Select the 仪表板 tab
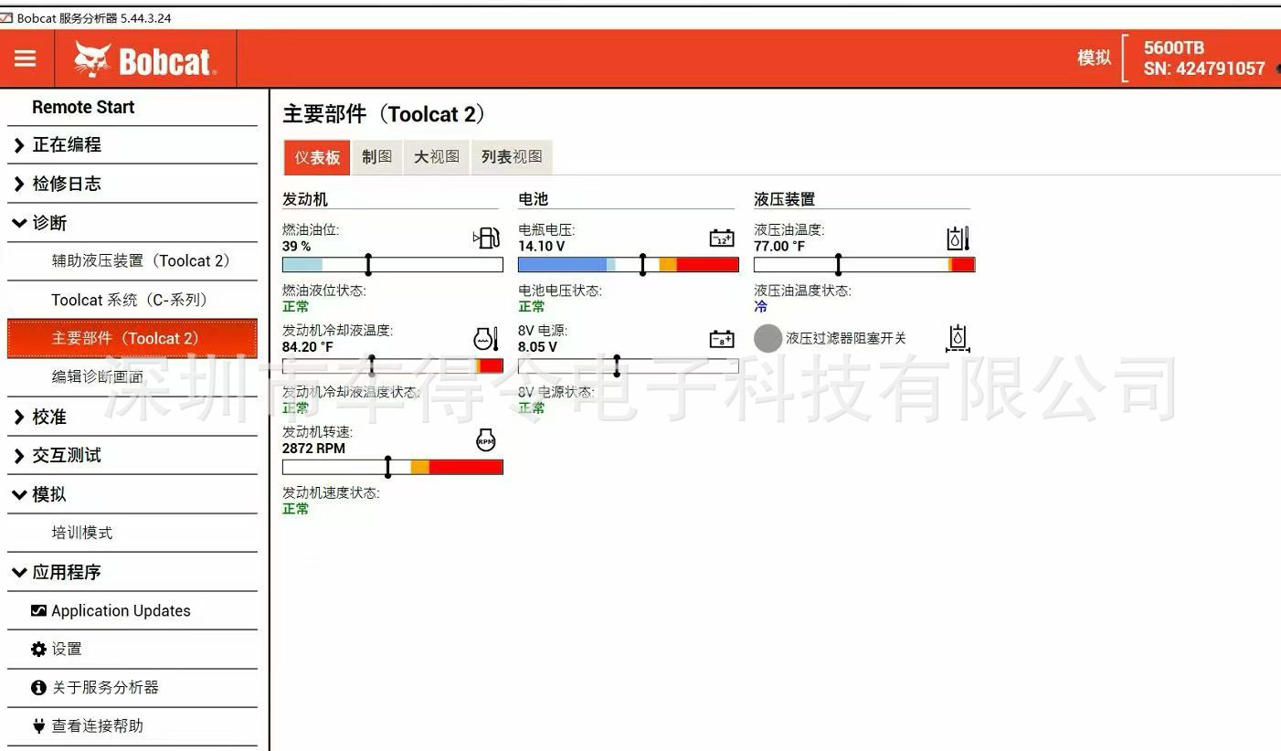Viewport: 1281px width, 751px height. pos(317,157)
